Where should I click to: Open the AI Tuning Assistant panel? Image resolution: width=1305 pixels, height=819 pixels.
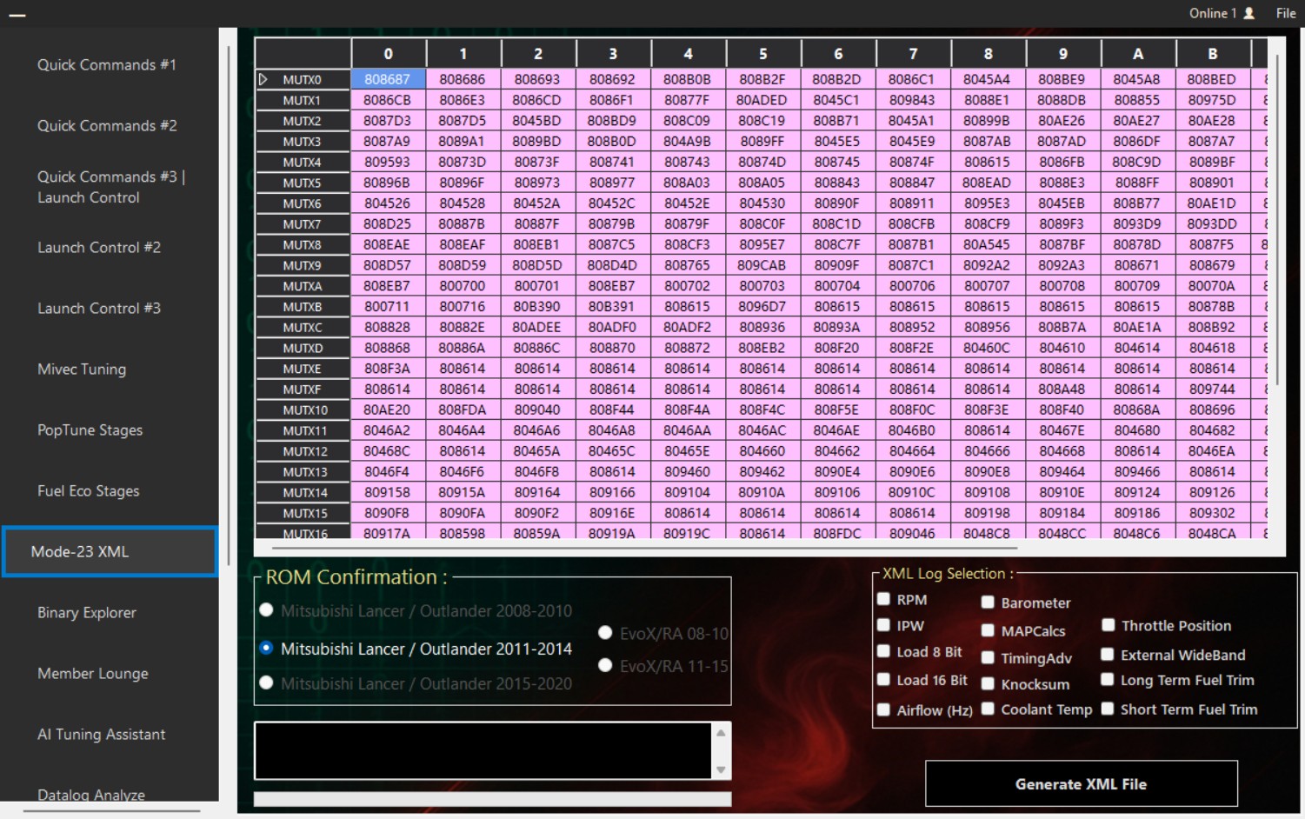tap(100, 735)
